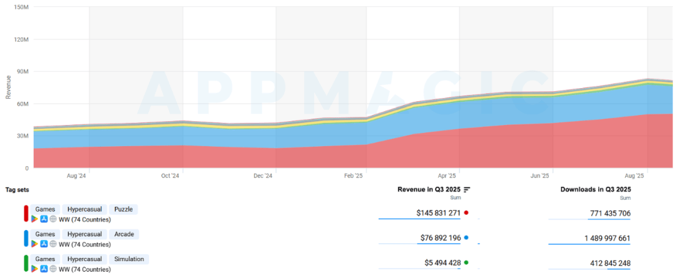The width and height of the screenshot is (676, 278).
Task: Click globe icon in Simulation row
Action: tap(53, 269)
